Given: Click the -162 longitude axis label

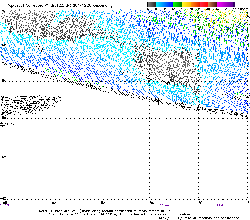Looking at the screenshot, I should [x=52, y=203].
